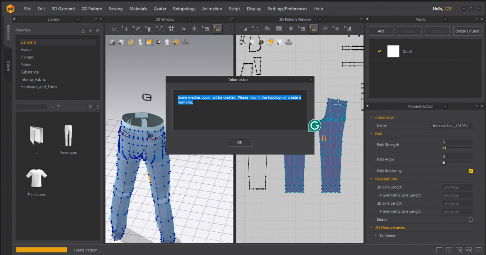Click the refresh icon next to Favorites
The image size is (486, 255).
tap(97, 30)
